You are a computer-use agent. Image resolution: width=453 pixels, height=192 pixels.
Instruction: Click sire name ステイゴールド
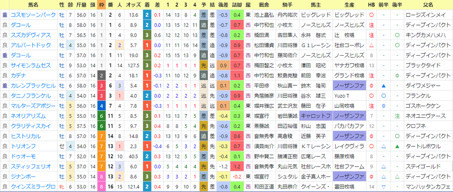(x=423, y=166)
